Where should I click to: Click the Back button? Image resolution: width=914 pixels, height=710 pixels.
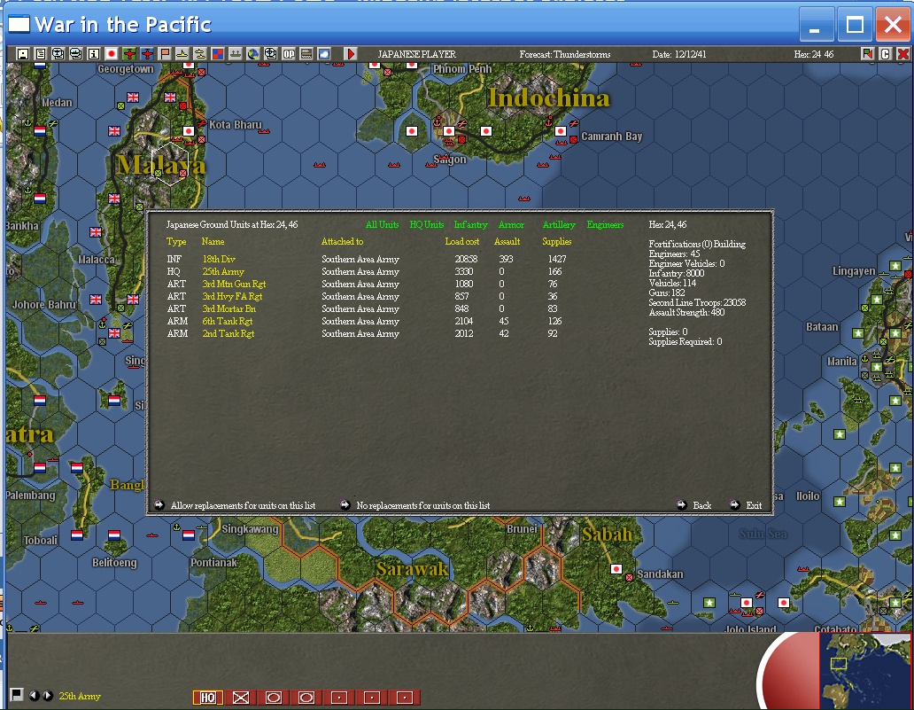[x=694, y=505]
